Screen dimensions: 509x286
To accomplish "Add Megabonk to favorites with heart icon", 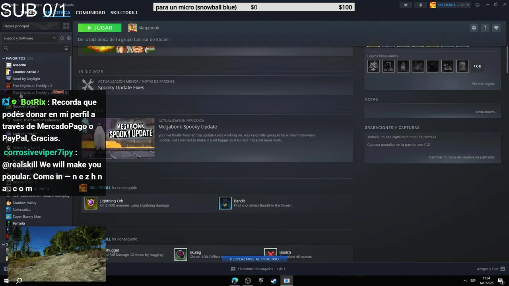I will click(496, 28).
